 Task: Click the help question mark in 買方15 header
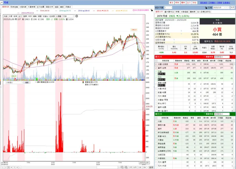coord(204,57)
